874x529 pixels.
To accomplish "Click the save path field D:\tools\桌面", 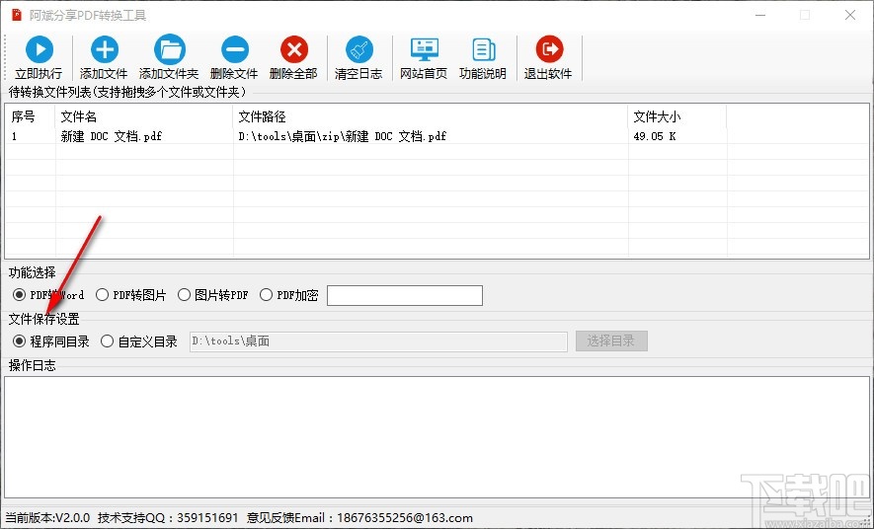I will (378, 341).
